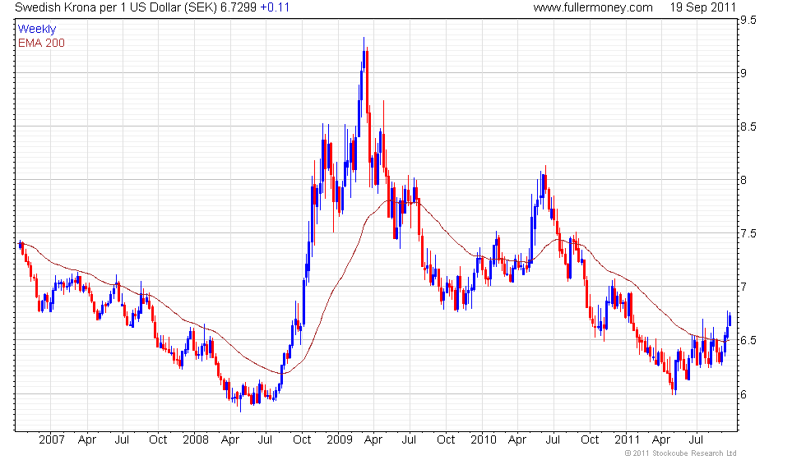Click 'Apr' label following 2008
Image resolution: width=806 pixels, height=460 pixels.
pos(230,440)
